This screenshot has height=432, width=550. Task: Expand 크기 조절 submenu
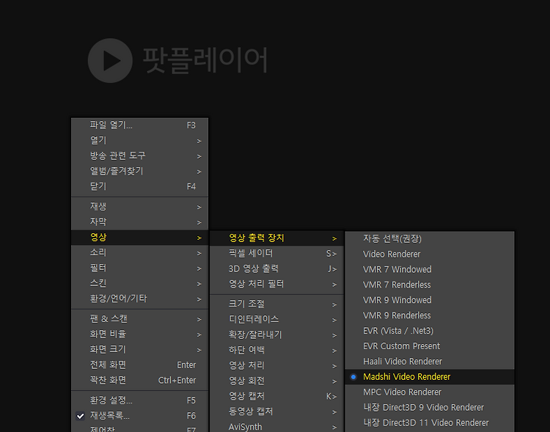pyautogui.click(x=276, y=304)
